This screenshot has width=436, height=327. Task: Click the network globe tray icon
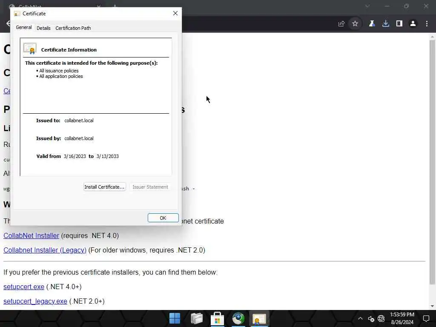[x=381, y=318]
